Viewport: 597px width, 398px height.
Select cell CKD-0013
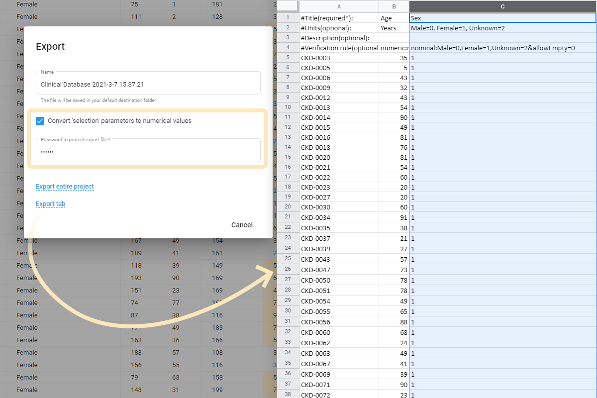[x=339, y=107]
